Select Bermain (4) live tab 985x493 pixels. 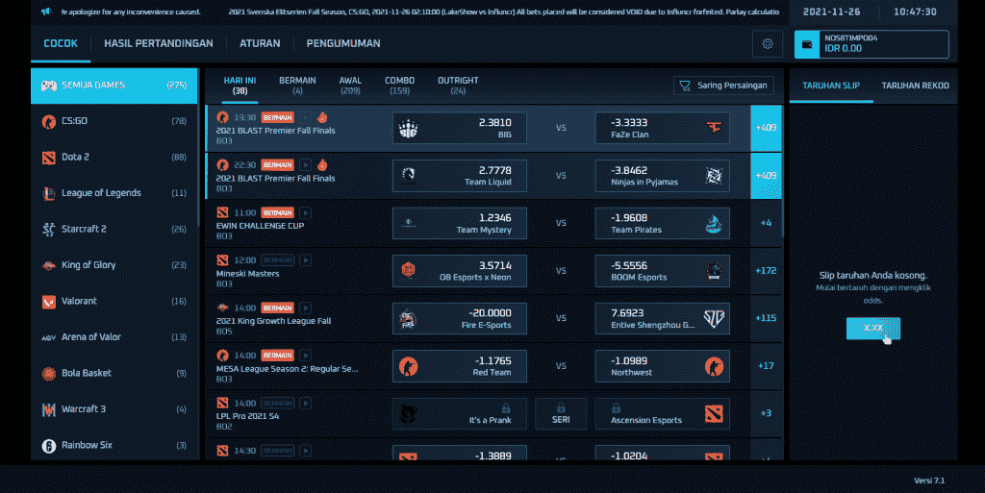click(297, 86)
